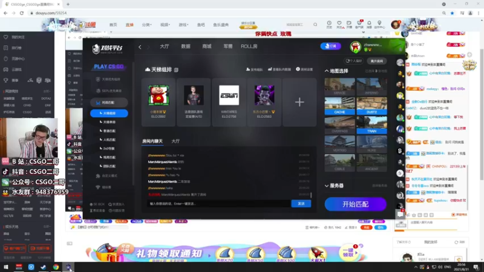Open the 大厅 tab in top navigation
Viewport: 484px width, 272px height.
(x=164, y=47)
